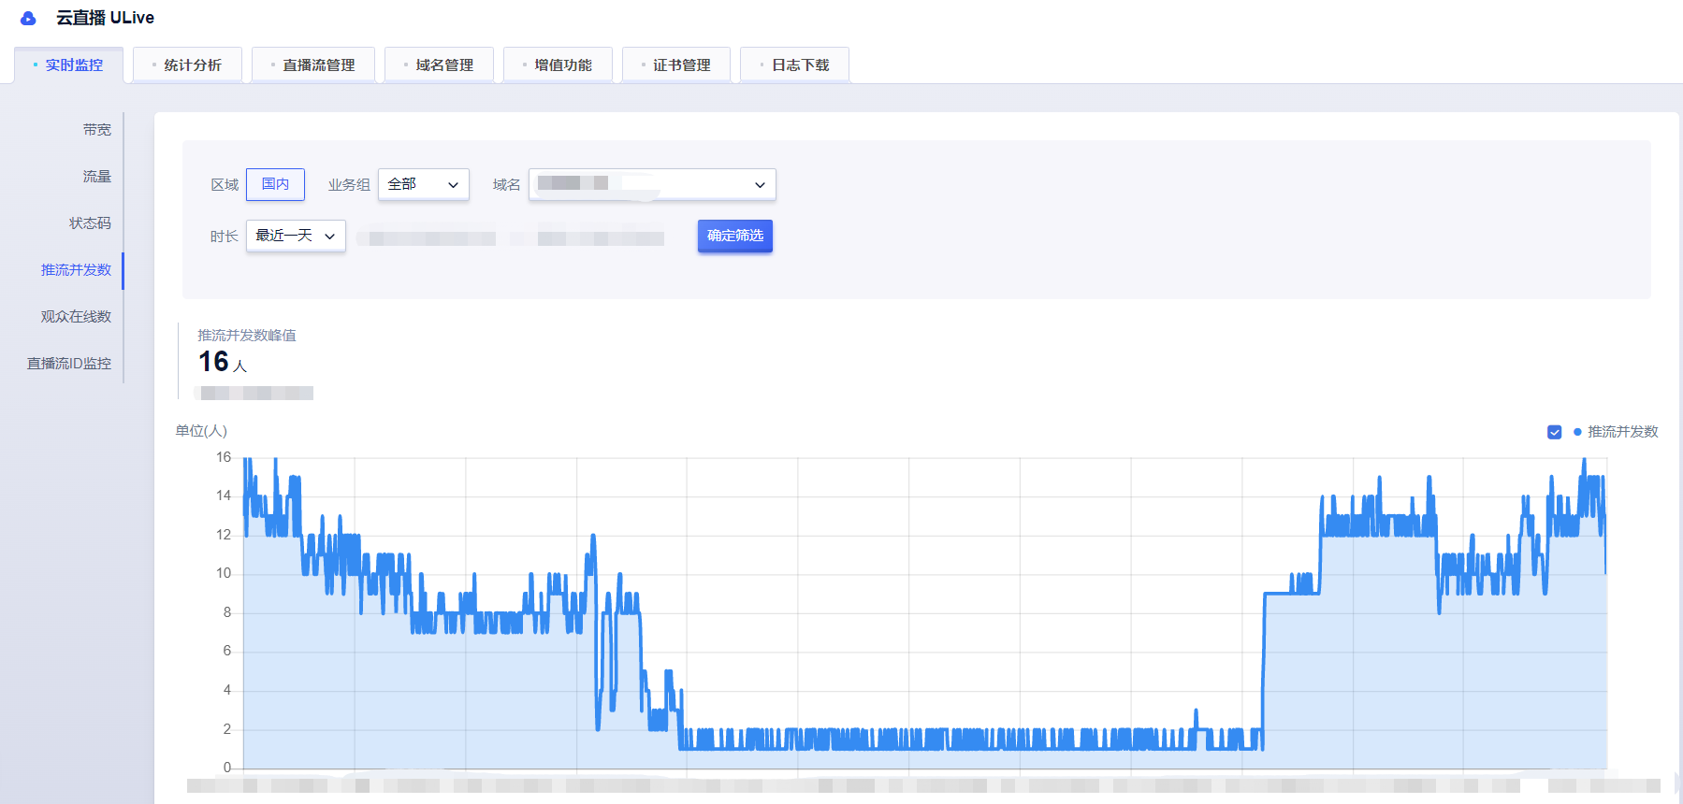The image size is (1683, 804).
Task: Click the 域名 filter label
Action: 506,185
